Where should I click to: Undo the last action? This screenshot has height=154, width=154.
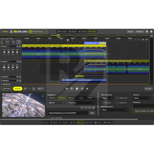pos(25,89)
